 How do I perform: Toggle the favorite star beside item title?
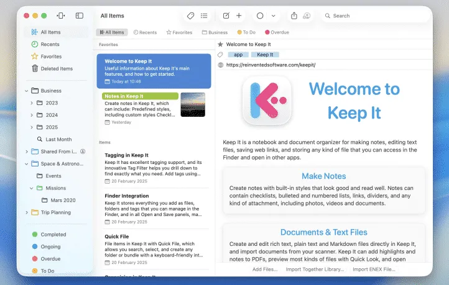(x=220, y=44)
